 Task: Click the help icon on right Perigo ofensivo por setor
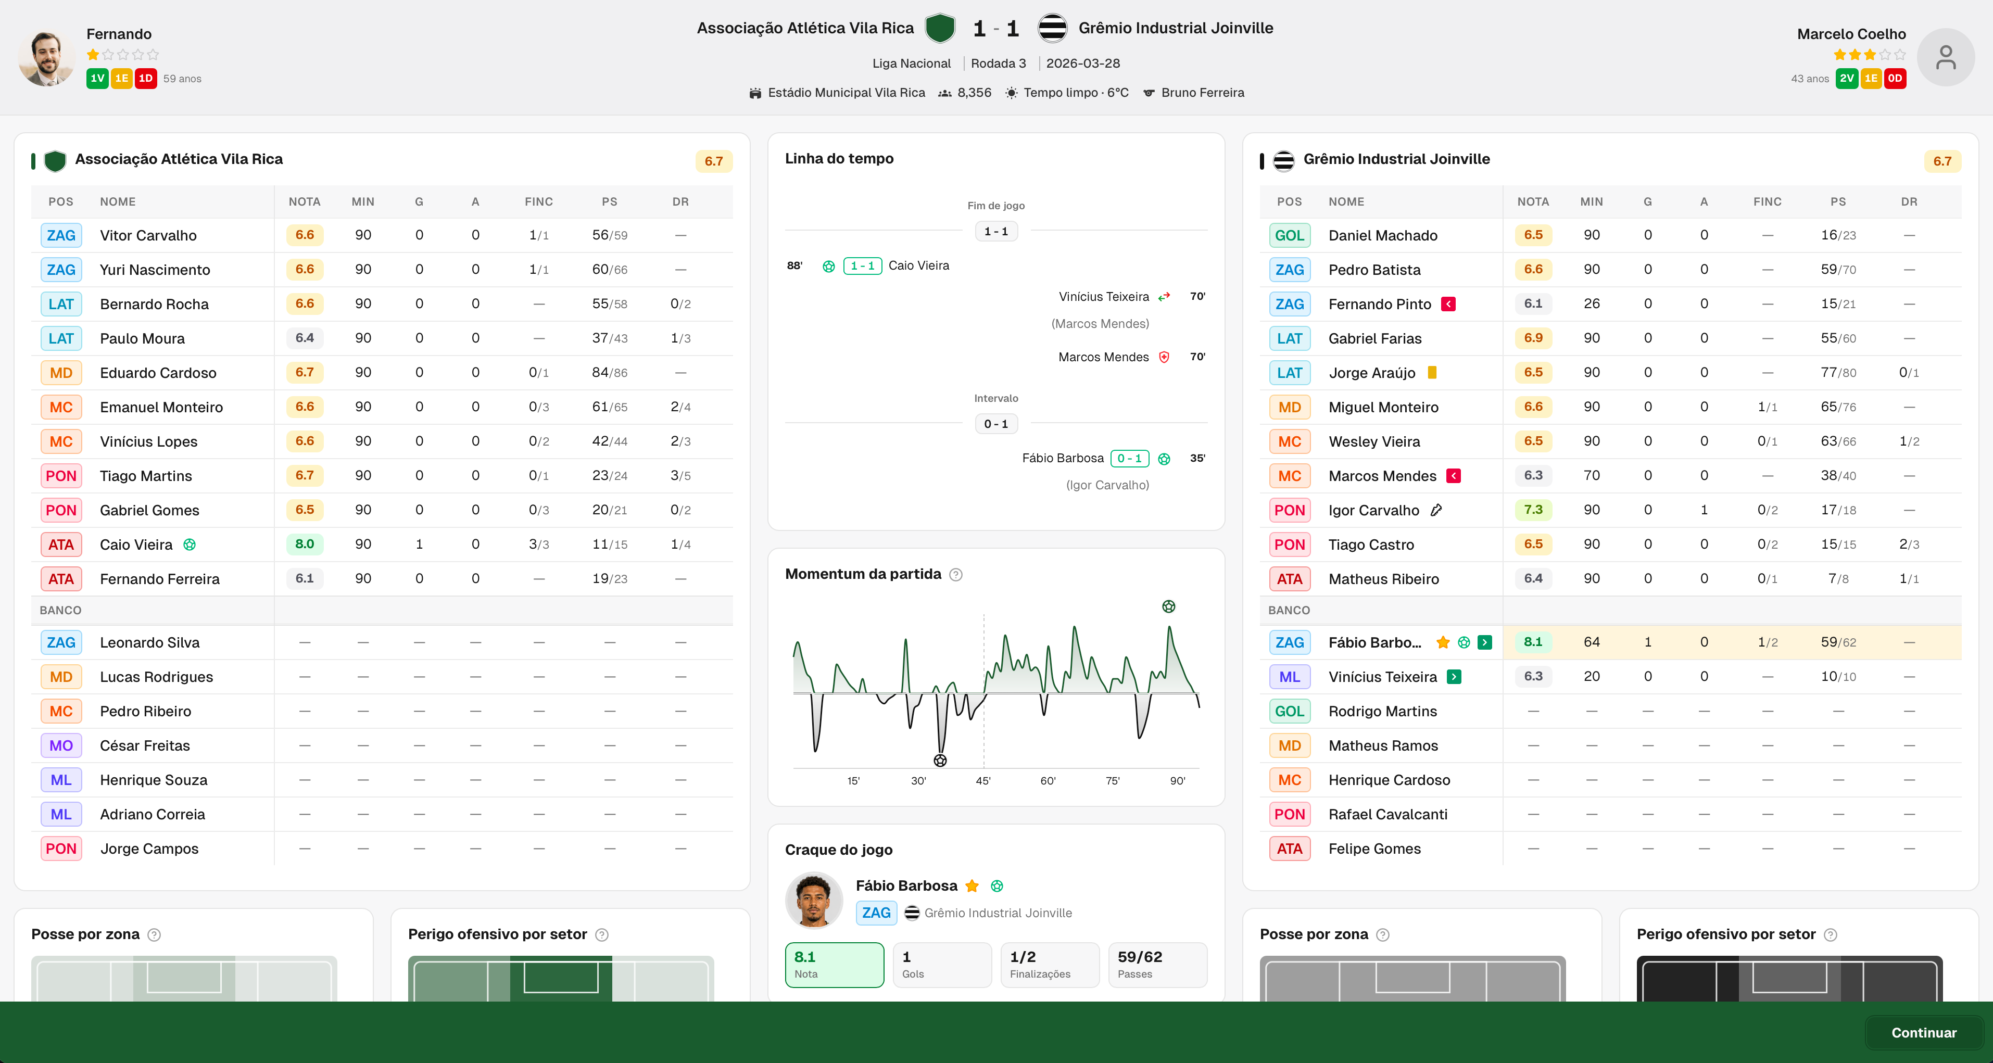1831,934
